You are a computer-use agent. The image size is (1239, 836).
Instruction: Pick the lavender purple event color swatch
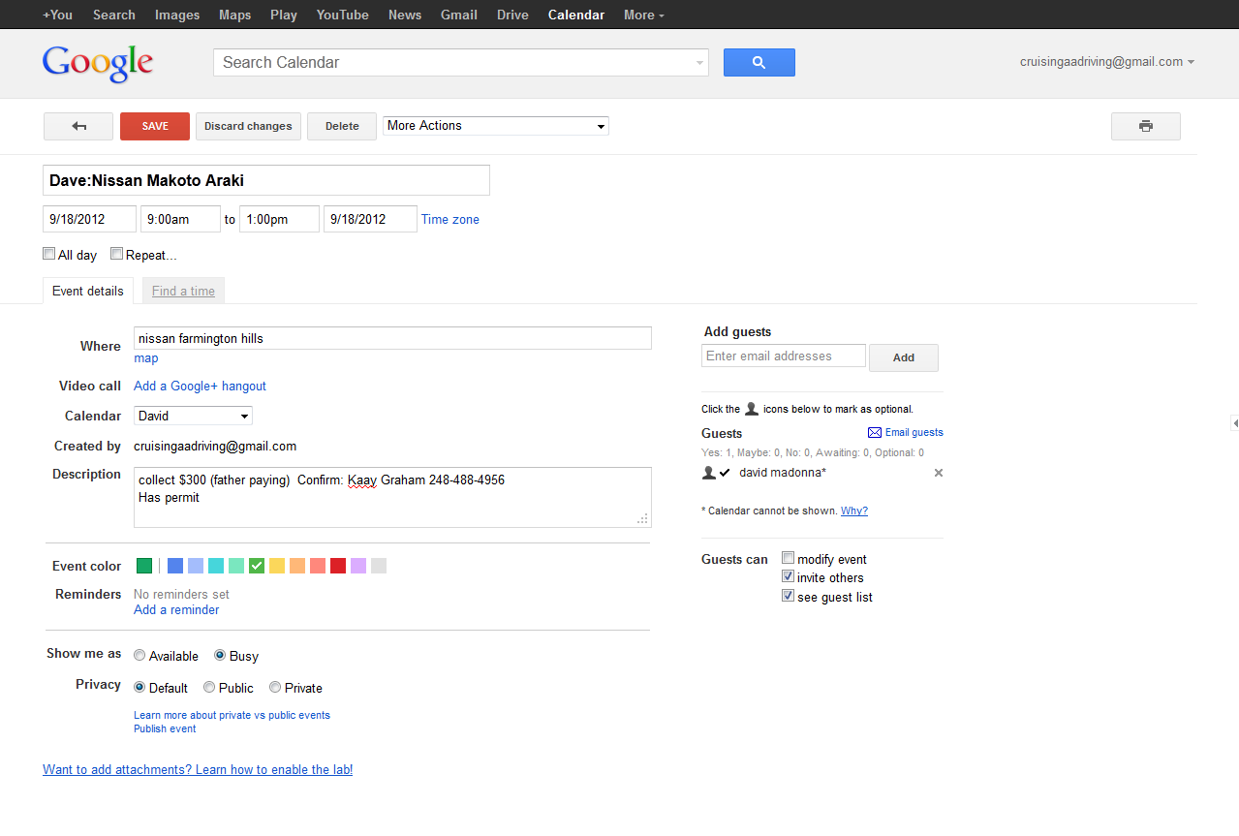(358, 566)
